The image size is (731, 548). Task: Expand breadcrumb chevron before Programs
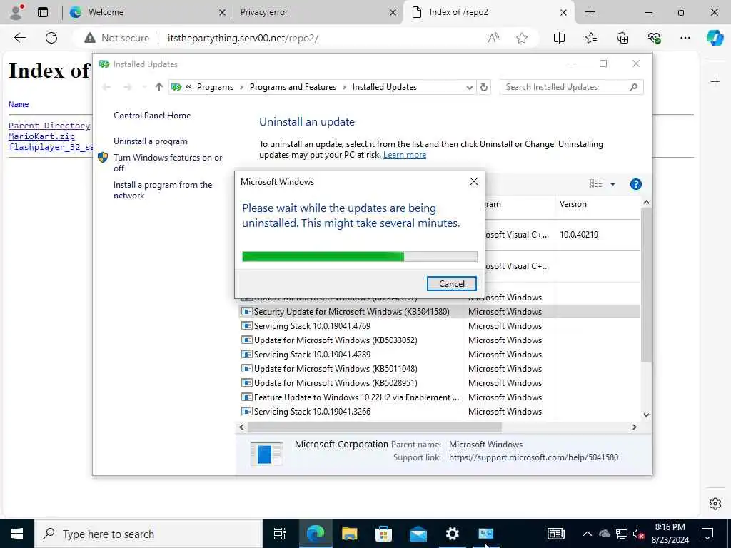click(x=188, y=86)
